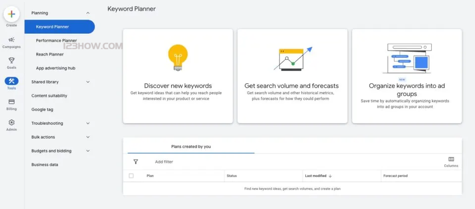Open Performance Planner menu item

(56, 41)
